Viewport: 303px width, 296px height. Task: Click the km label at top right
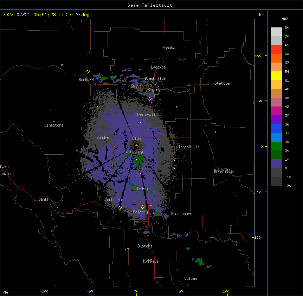(262, 15)
